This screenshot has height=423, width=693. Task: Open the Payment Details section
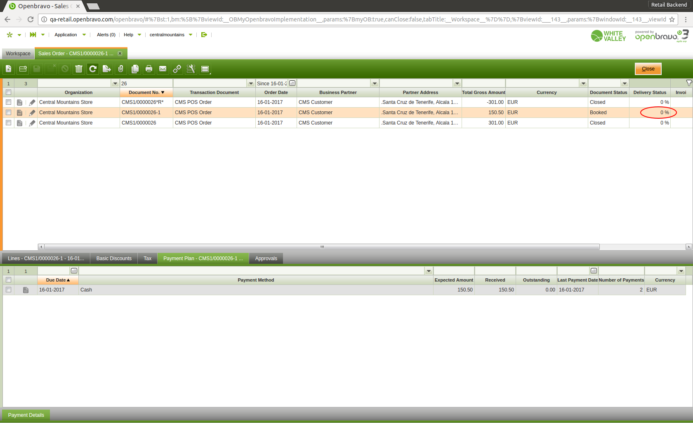(26, 415)
